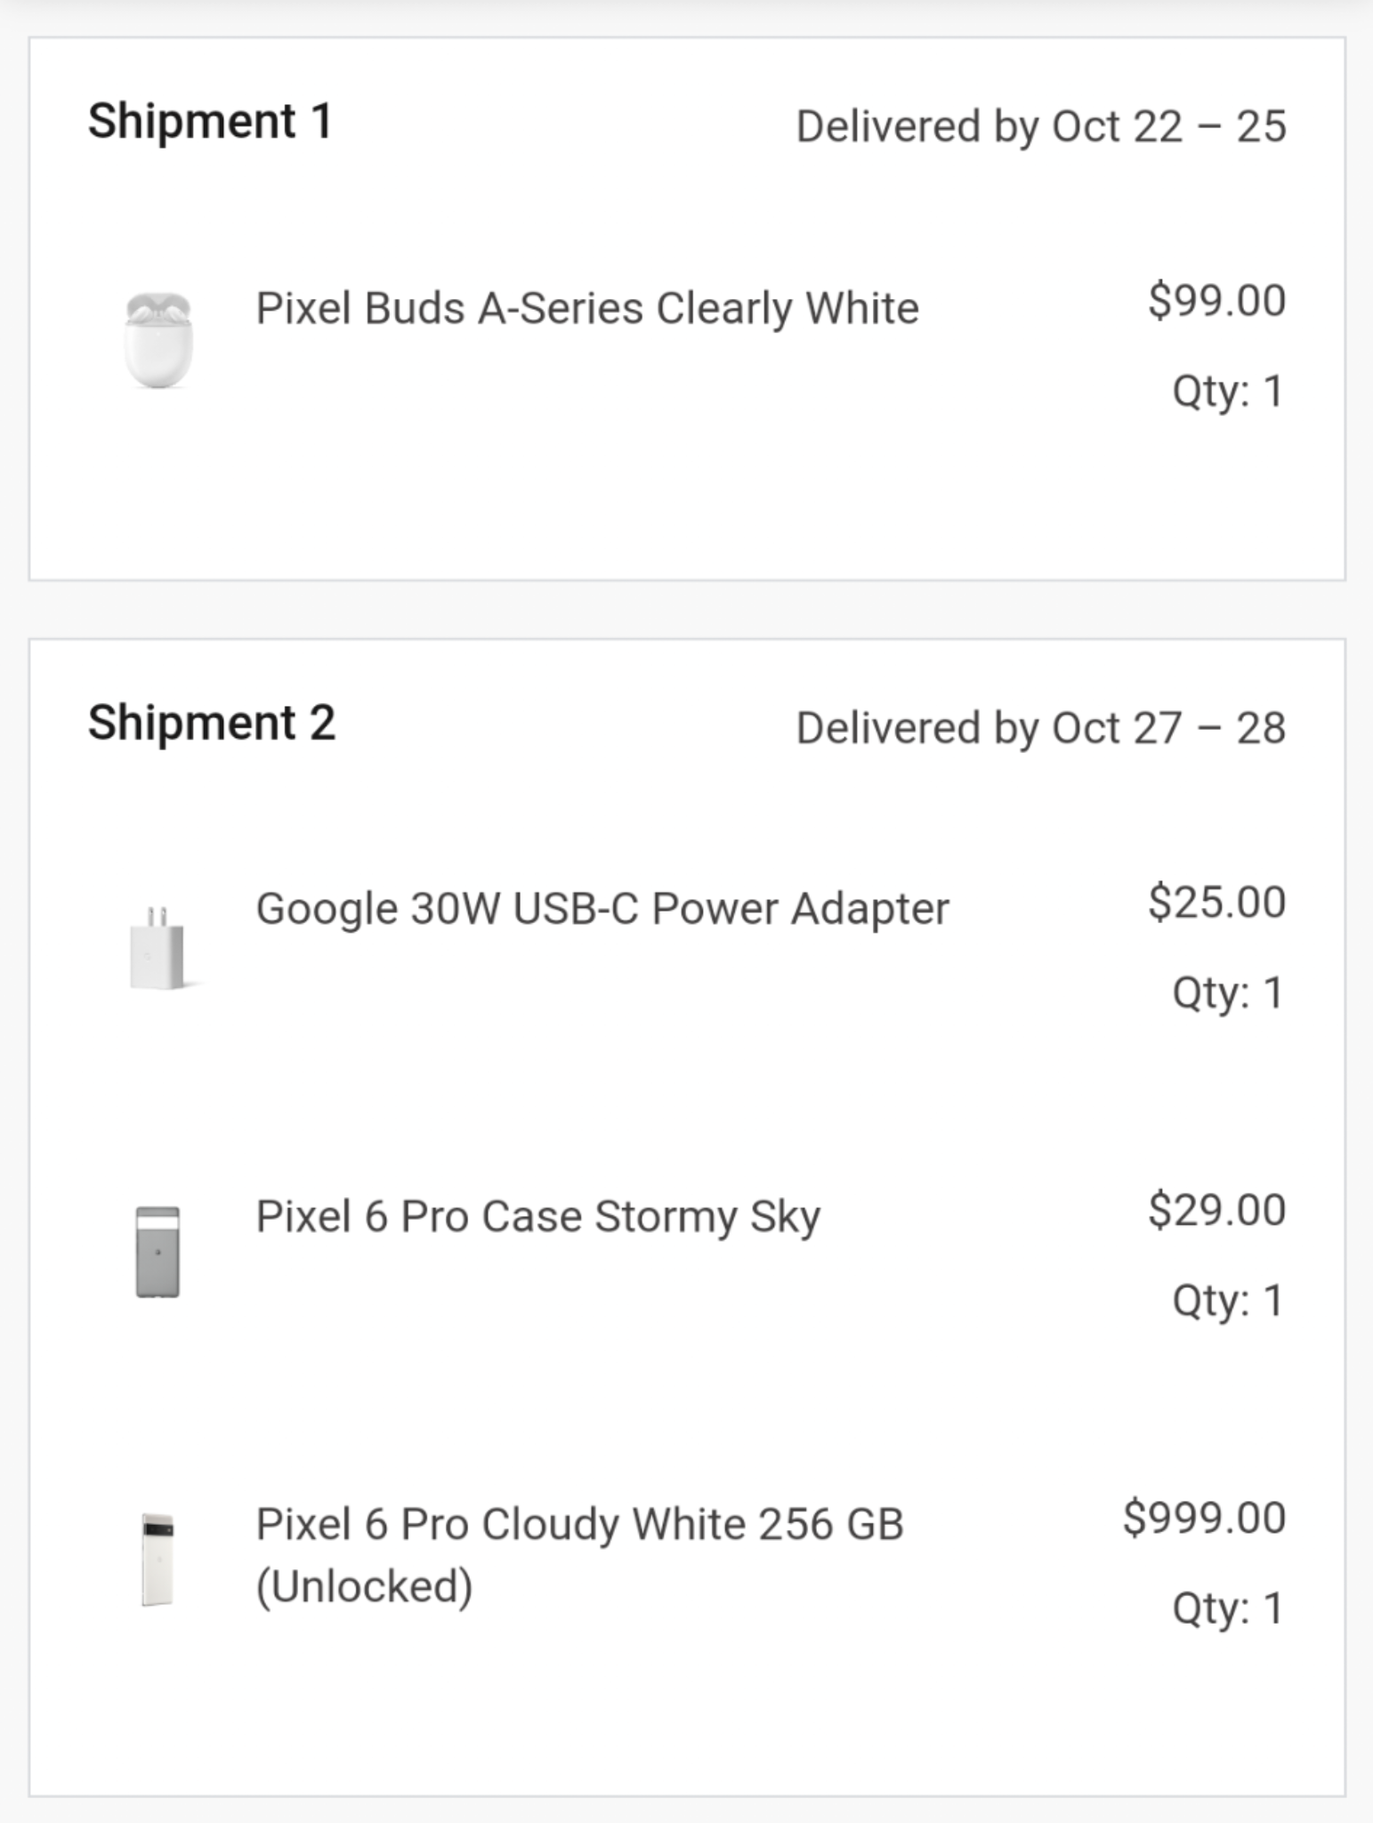Screen dimensions: 1373x1823
Task: Open Google 30W USB-C Power Adapter item
Action: tap(602, 910)
